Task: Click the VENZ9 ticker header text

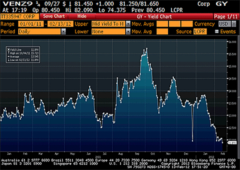Action: coord(18,4)
